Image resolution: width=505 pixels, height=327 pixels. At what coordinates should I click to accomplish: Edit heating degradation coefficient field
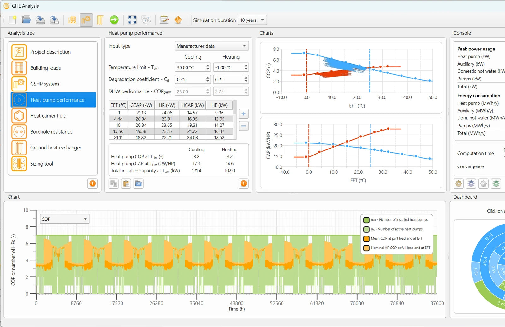[229, 79]
